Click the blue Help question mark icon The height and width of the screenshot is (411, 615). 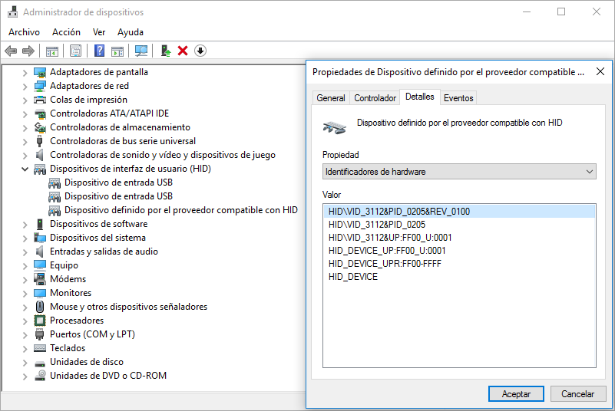point(100,51)
